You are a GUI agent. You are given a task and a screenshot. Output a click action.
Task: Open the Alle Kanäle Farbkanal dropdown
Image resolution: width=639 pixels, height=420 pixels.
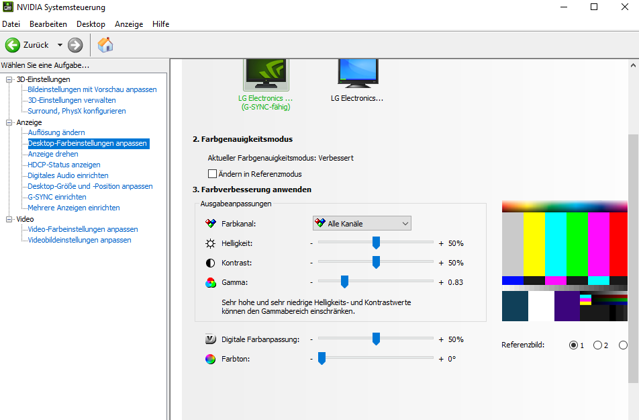[x=362, y=223]
